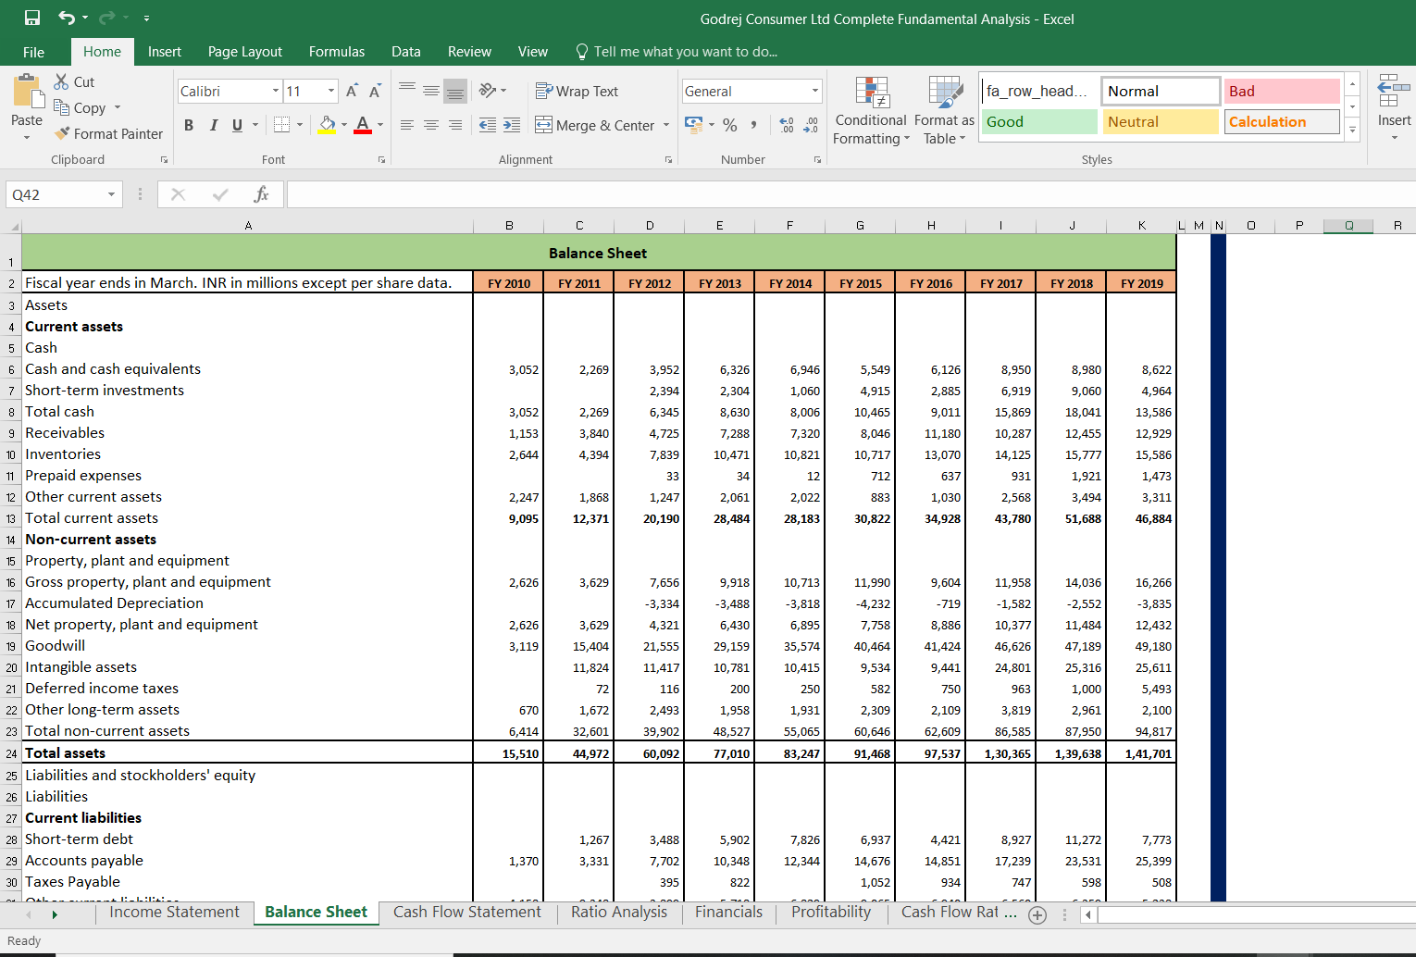Add a new sheet with plus button
Viewport: 1416px width, 957px height.
click(1037, 915)
